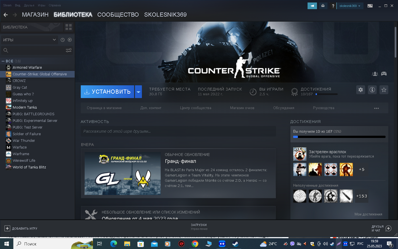
Task: Open Microsoft Edge from taskbar
Action: click(x=114, y=244)
